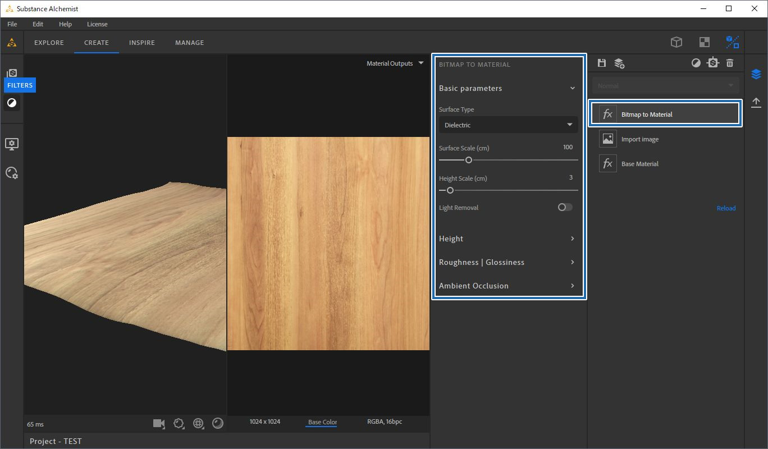This screenshot has height=449, width=768.
Task: Switch to 3D view cube icon
Action: click(x=676, y=42)
